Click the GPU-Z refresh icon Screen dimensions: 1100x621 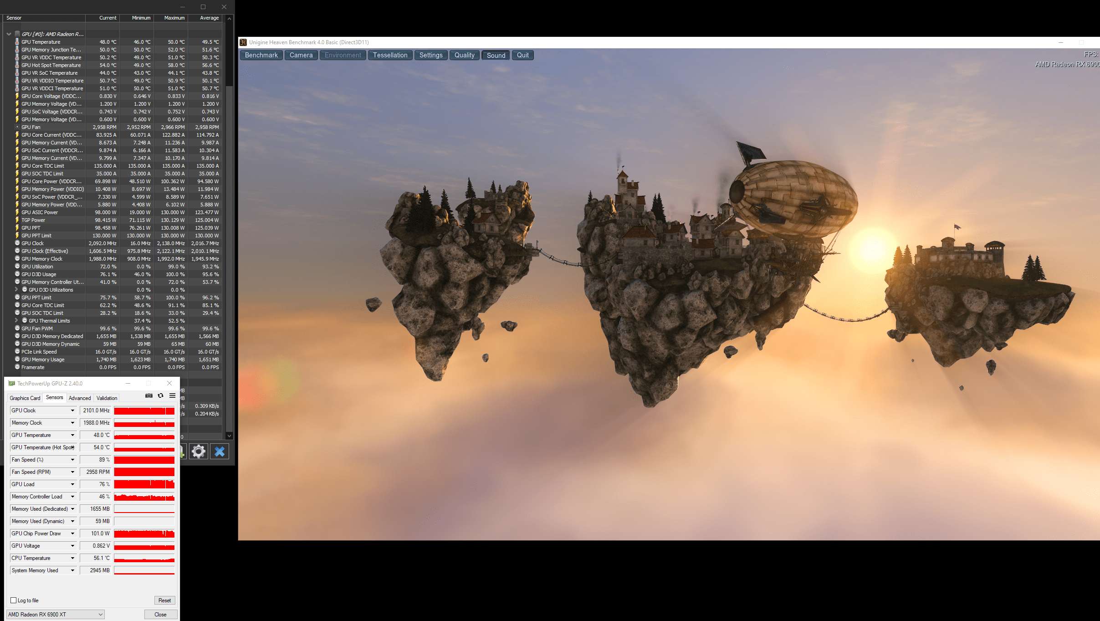pos(160,395)
